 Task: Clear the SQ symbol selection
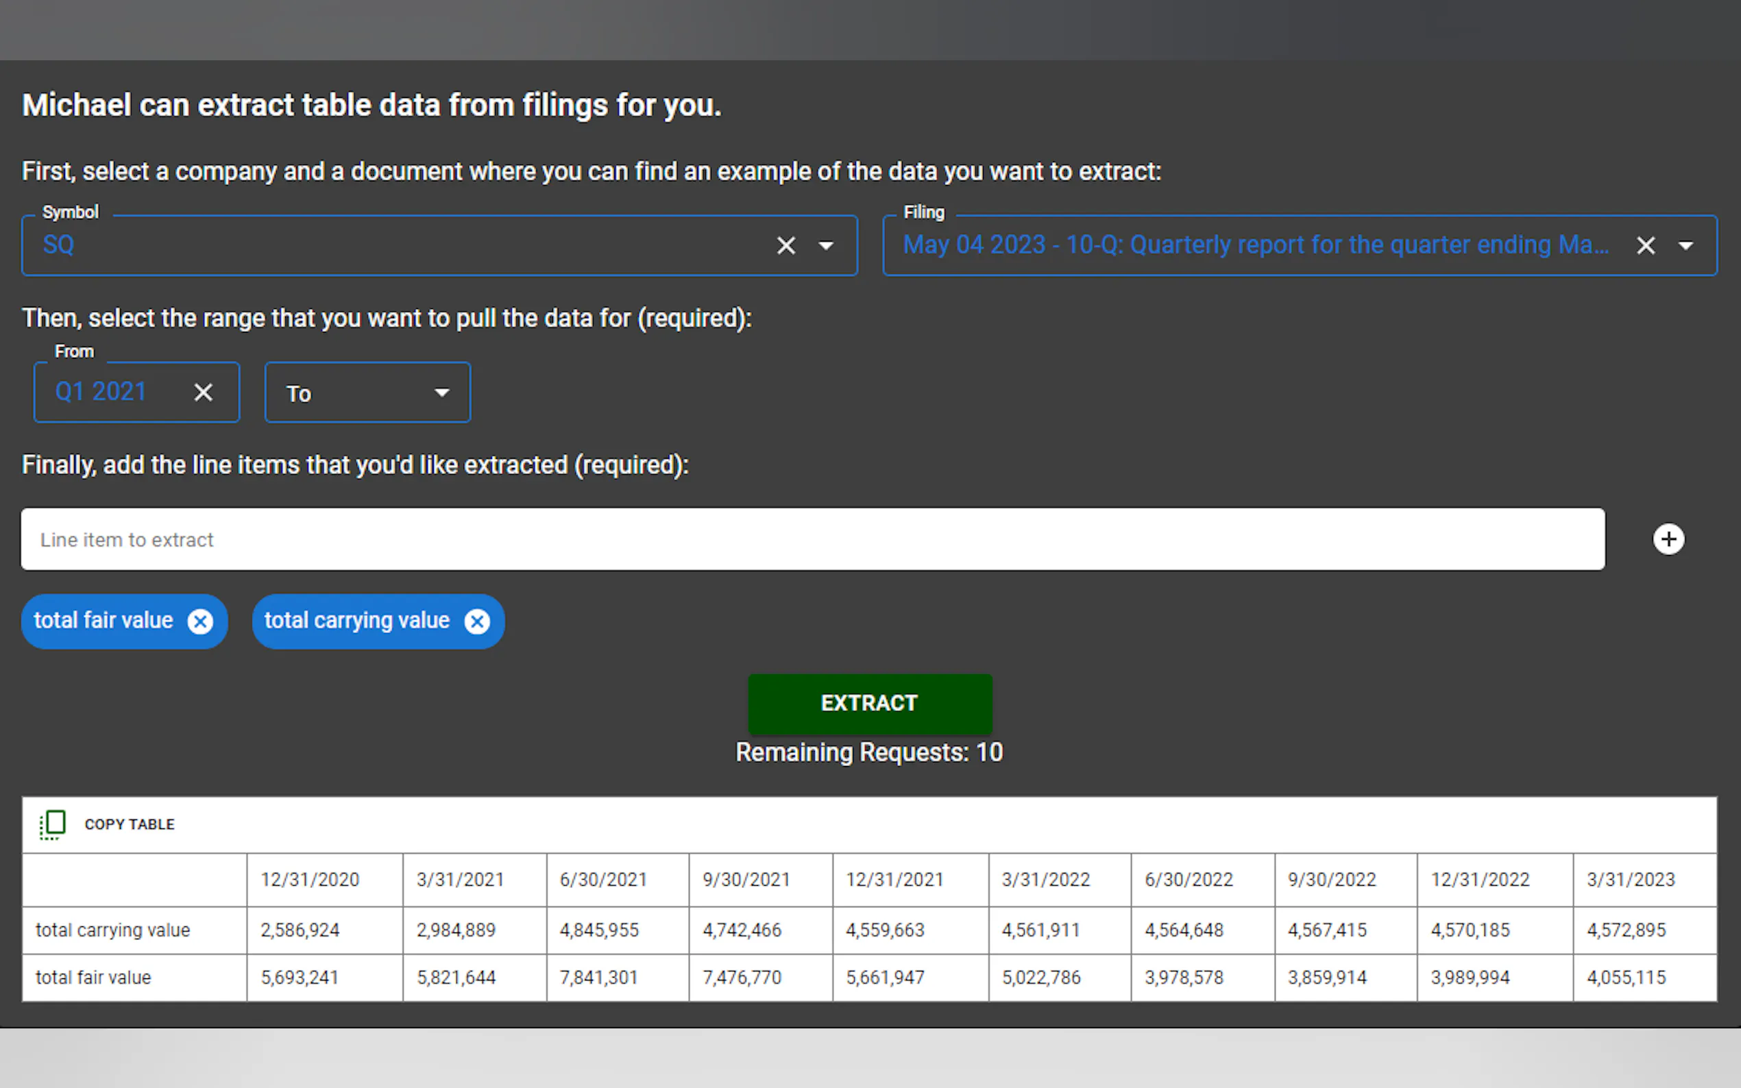[786, 246]
